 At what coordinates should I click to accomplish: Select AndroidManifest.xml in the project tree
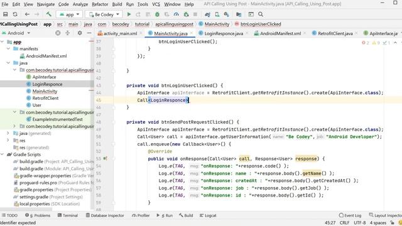(x=46, y=56)
